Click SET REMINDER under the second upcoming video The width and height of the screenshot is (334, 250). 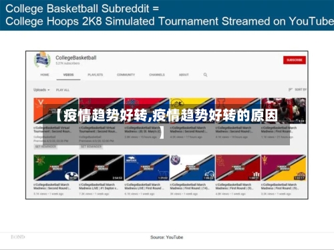[91, 147]
